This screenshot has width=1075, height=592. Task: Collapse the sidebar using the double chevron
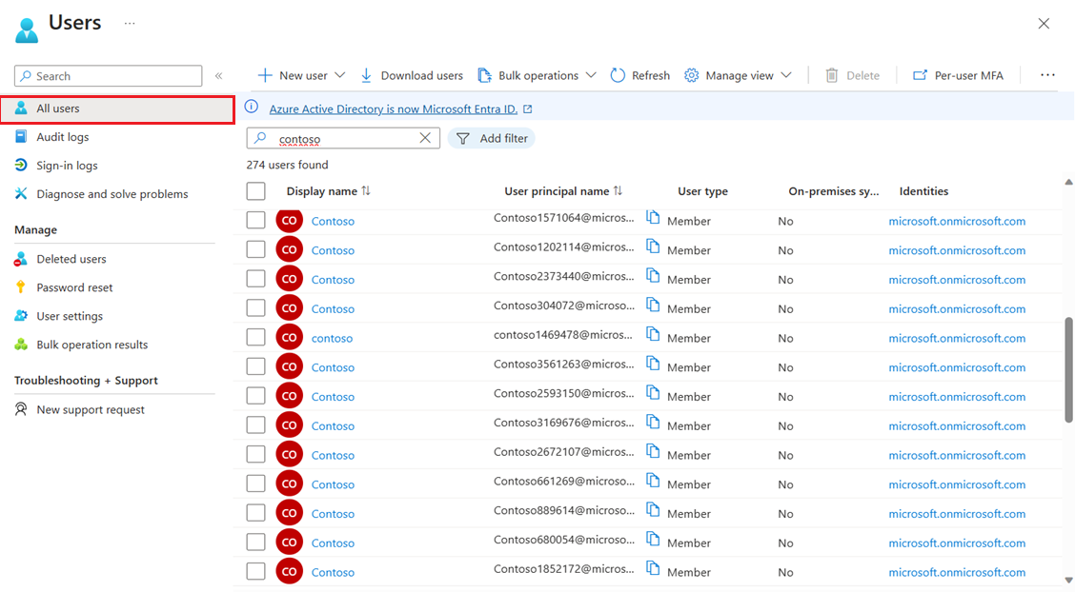pos(218,75)
